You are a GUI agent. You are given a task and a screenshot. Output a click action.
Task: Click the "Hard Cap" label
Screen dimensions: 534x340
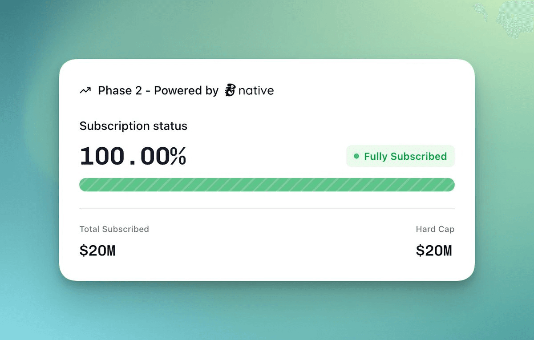435,229
